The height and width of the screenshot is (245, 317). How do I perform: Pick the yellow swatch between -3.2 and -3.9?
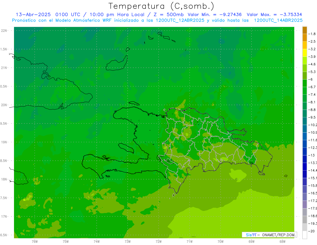(305, 53)
